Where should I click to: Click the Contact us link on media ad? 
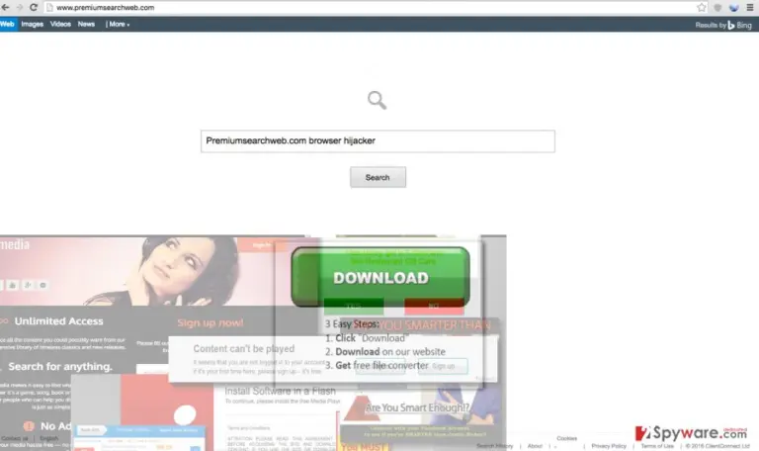tap(15, 438)
